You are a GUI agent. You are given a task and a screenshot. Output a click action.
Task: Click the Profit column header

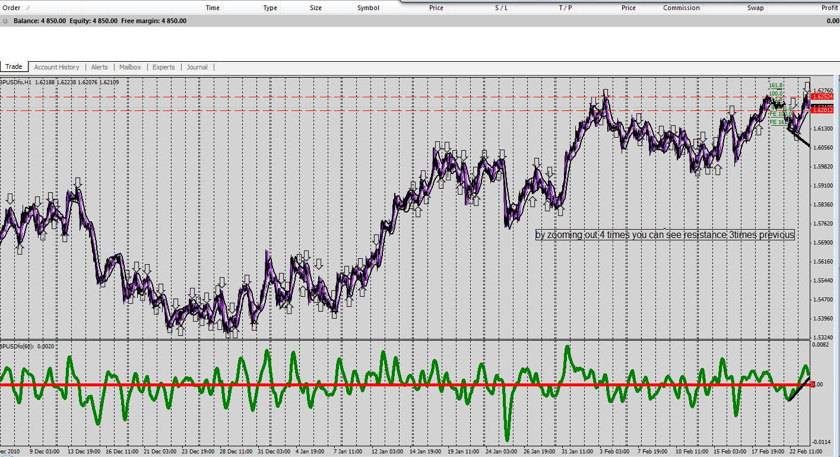coord(829,8)
